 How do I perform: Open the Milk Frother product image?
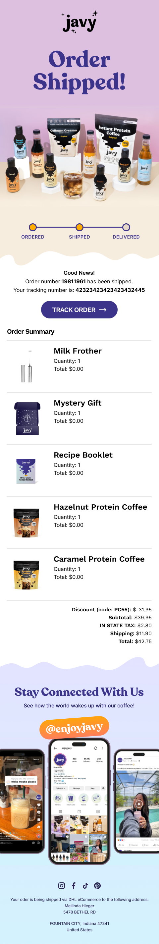(26, 366)
